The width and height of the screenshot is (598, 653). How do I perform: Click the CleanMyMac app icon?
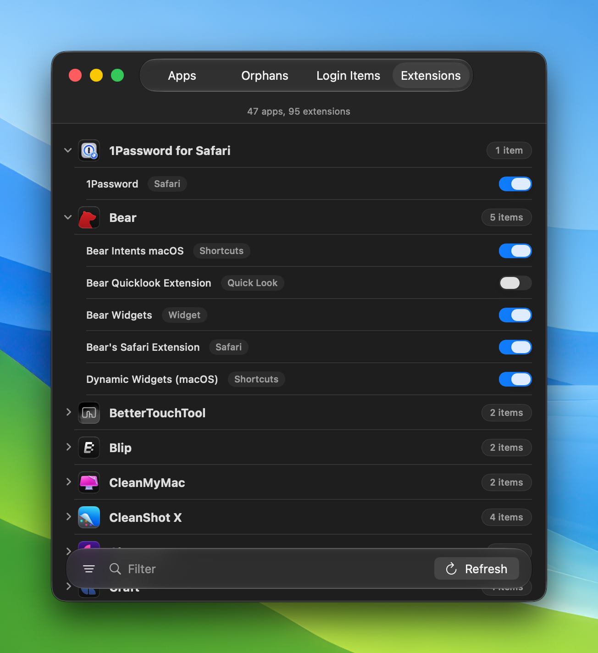(x=89, y=482)
